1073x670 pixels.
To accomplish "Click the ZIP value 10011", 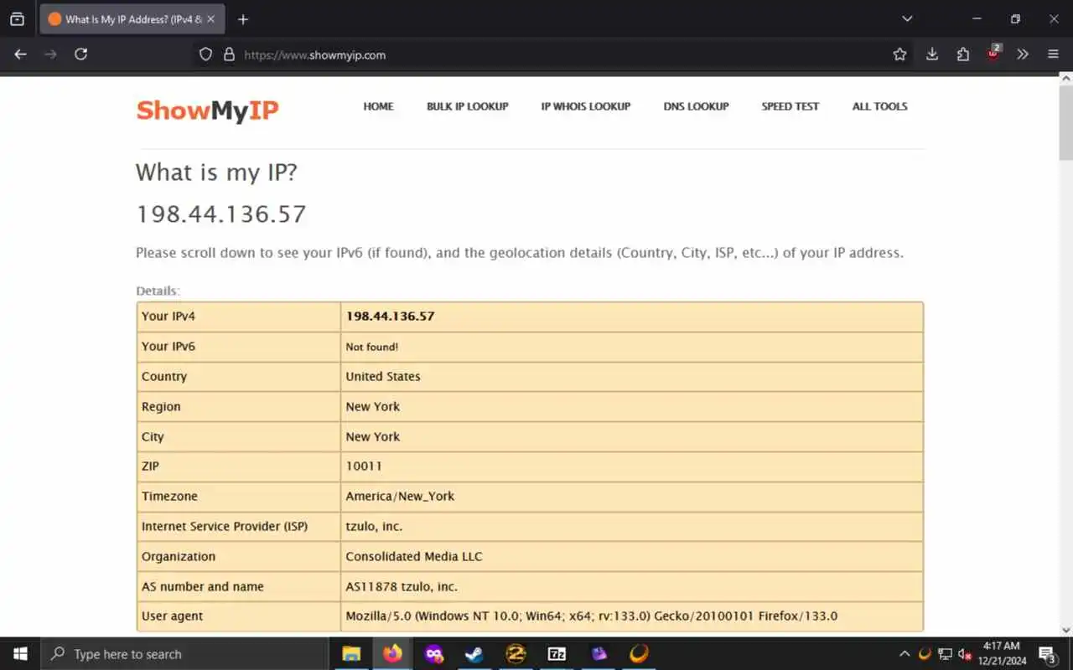I will [x=364, y=466].
